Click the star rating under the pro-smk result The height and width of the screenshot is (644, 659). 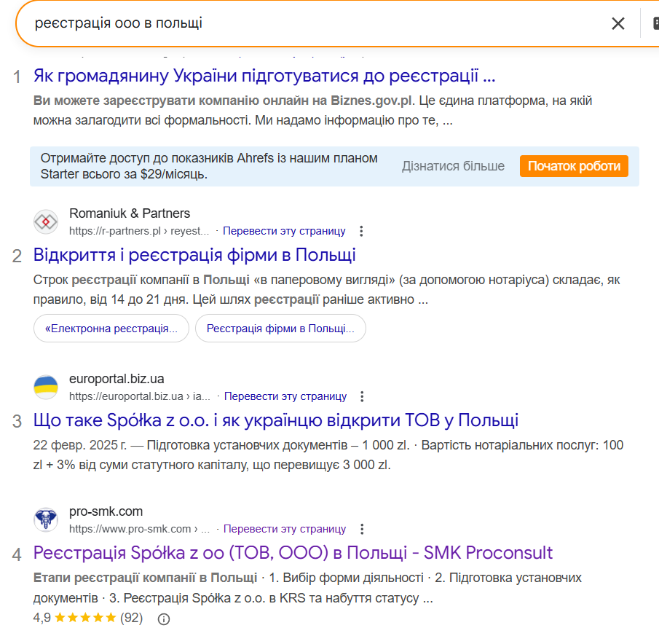pos(85,619)
